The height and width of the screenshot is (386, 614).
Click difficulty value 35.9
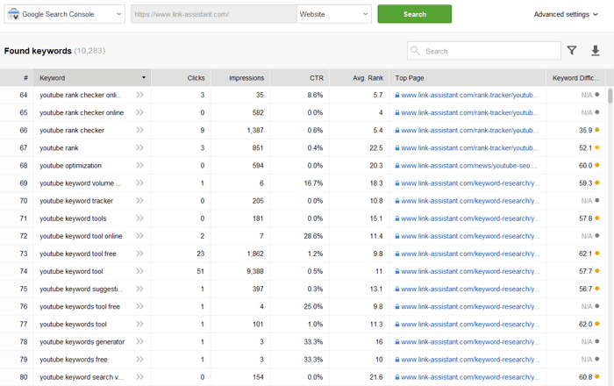[585, 131]
